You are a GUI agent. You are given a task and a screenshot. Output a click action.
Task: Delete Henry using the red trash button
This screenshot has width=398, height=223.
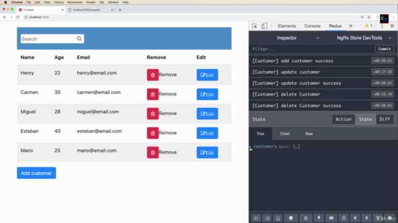153,75
